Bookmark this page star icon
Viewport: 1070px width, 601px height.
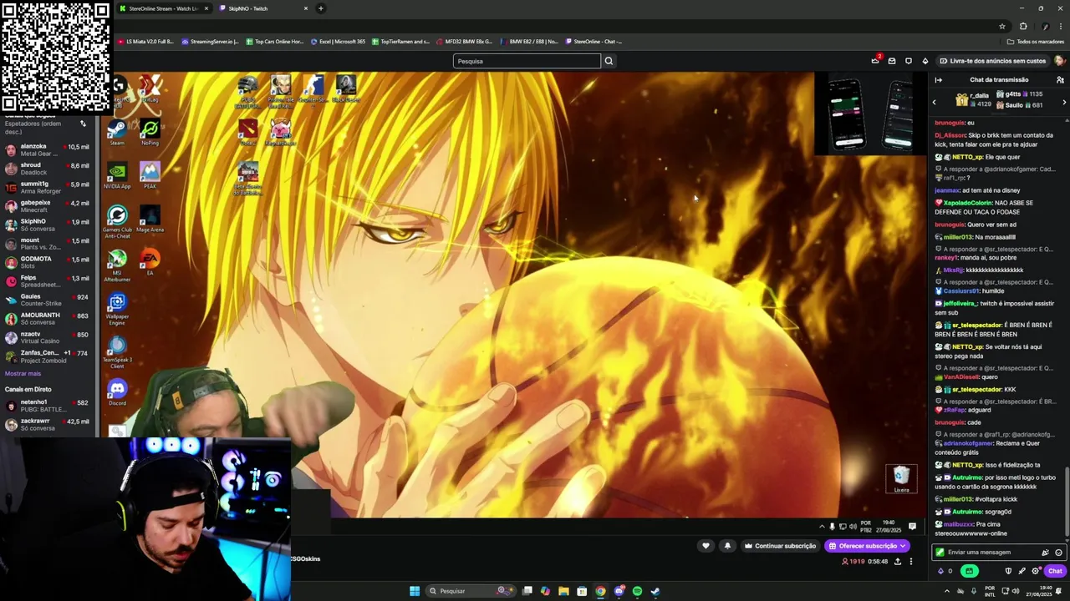1002,26
